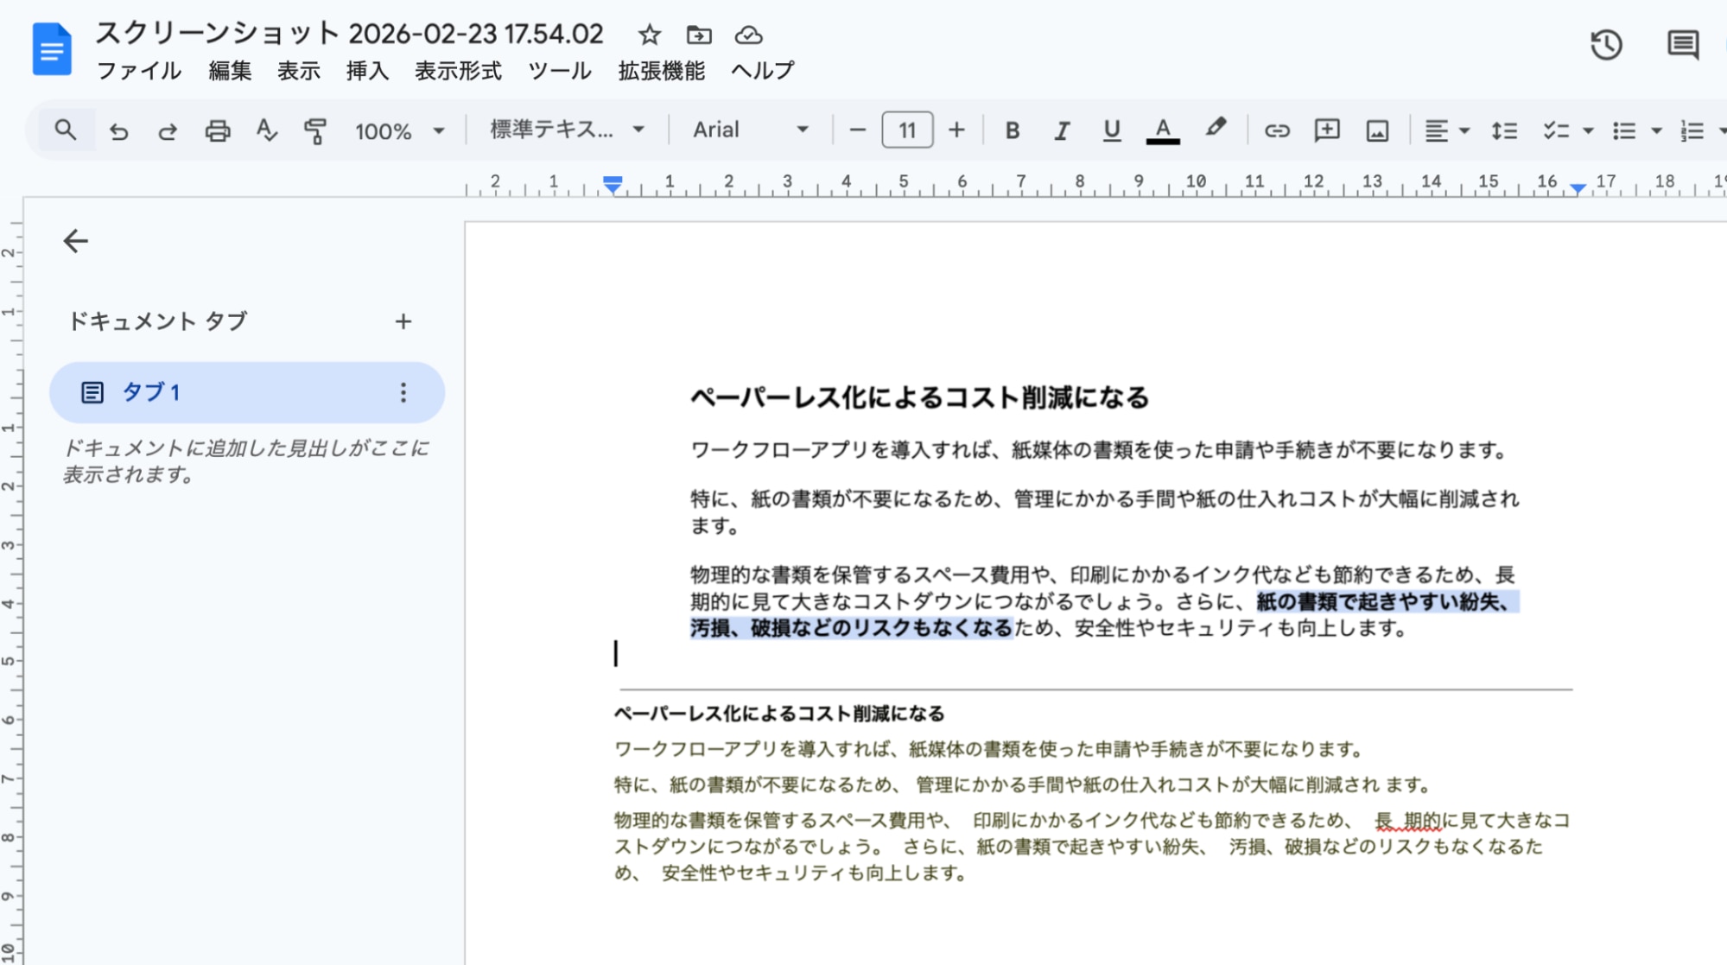
Task: Toggle underline formatting
Action: [1111, 130]
